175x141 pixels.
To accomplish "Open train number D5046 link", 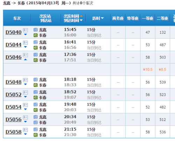I will coord(14,57).
